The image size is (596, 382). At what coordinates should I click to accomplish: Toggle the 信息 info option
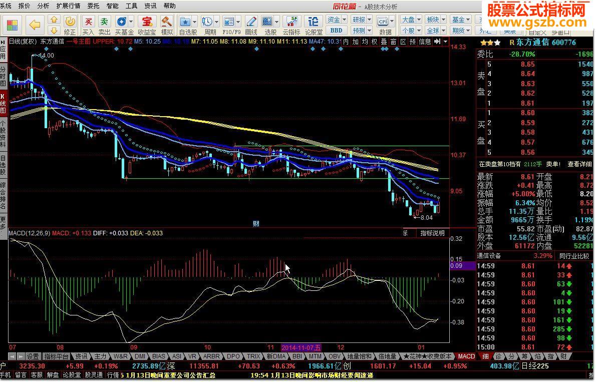(425, 42)
